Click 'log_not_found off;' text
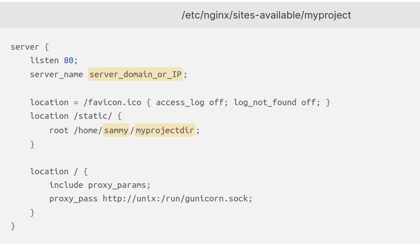 point(277,103)
